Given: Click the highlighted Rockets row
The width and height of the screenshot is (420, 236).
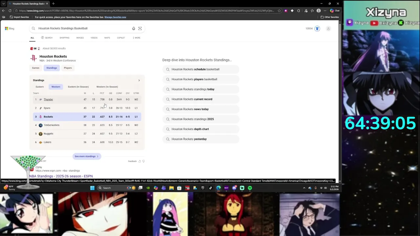Looking at the screenshot, I should pos(87,117).
